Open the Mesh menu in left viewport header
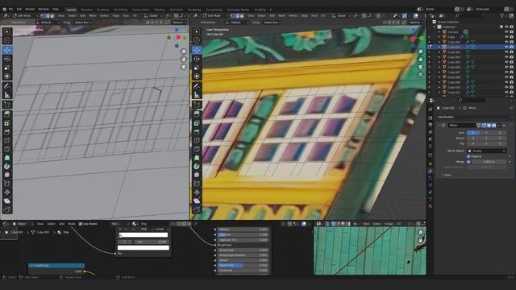The width and height of the screenshot is (516, 290). tap(93, 16)
